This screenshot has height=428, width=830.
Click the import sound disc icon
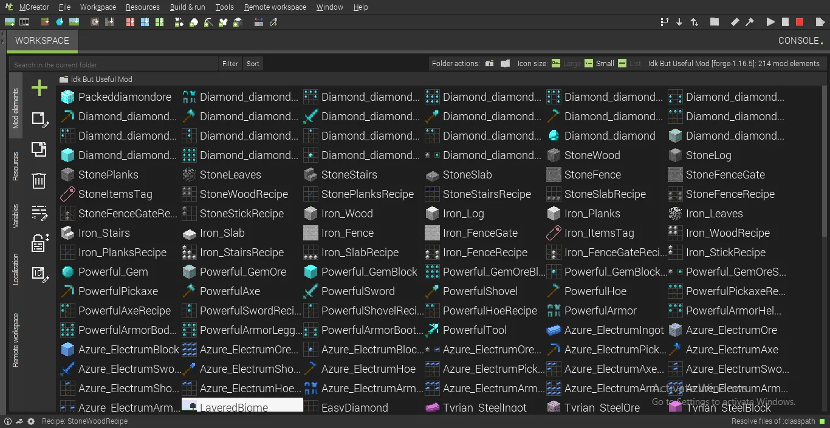click(95, 22)
